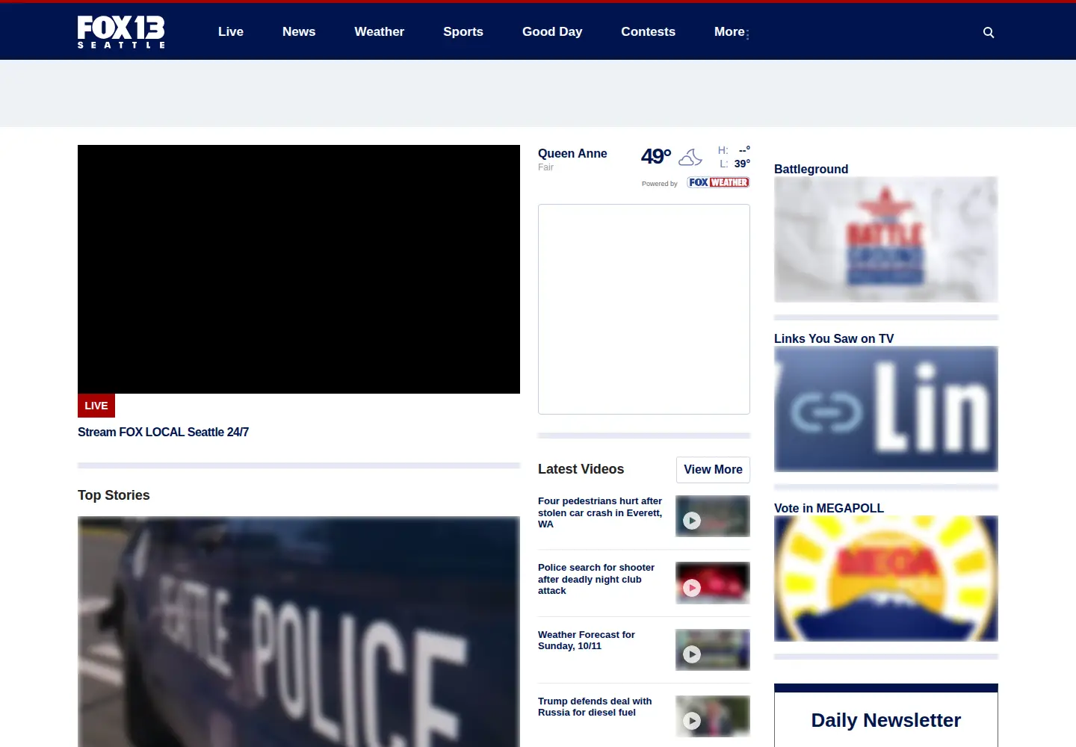Open the Weather Forecast for Sunday headline
Image resolution: width=1076 pixels, height=747 pixels.
[587, 640]
